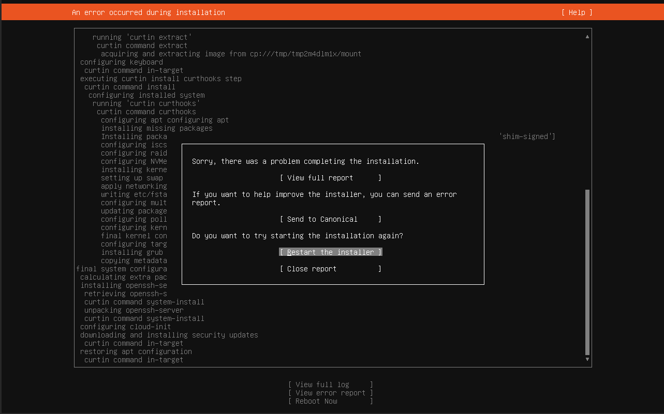
Task: Click the scrollbar up arrow
Action: (587, 37)
